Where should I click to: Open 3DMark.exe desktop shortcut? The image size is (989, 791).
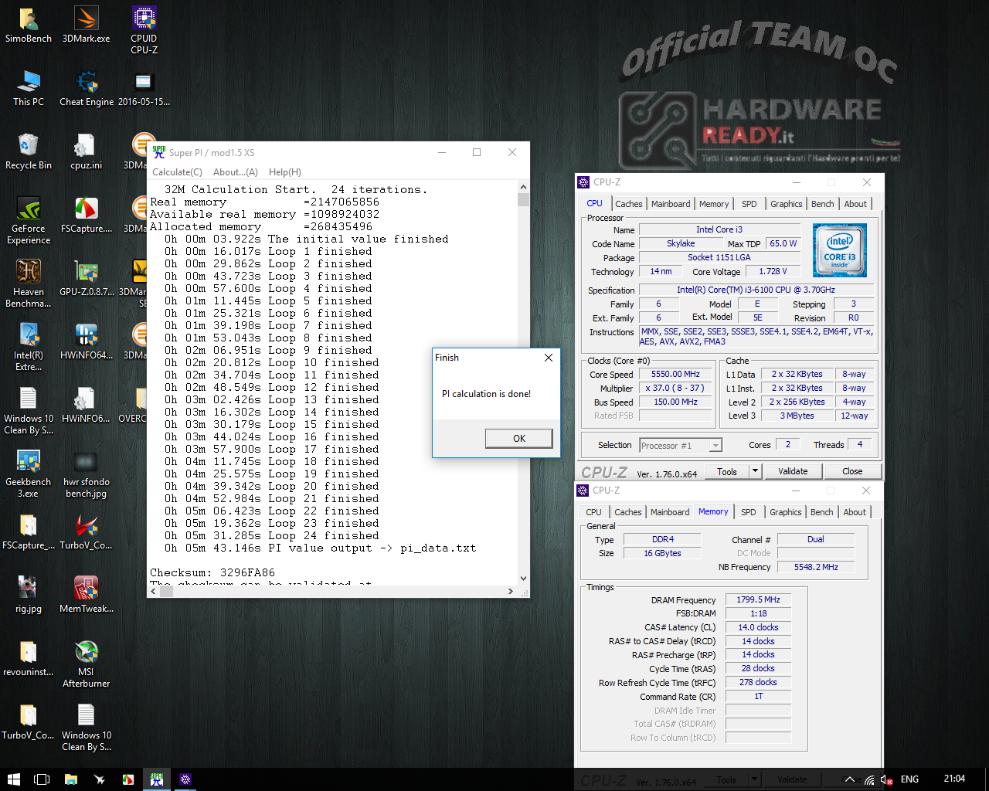click(x=86, y=25)
